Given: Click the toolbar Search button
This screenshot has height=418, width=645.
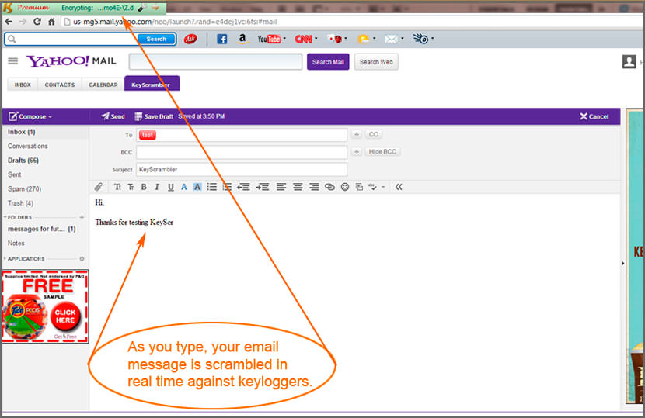Looking at the screenshot, I should (x=156, y=39).
